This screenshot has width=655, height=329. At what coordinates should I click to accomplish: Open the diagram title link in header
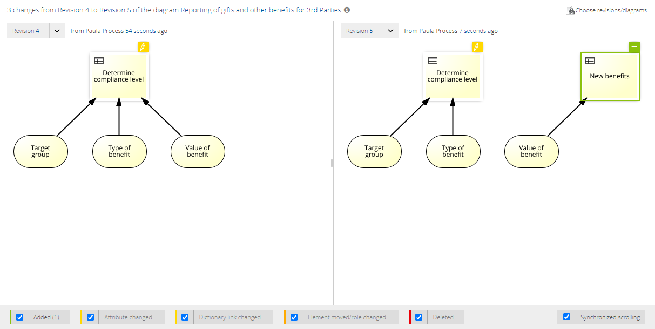coord(261,10)
